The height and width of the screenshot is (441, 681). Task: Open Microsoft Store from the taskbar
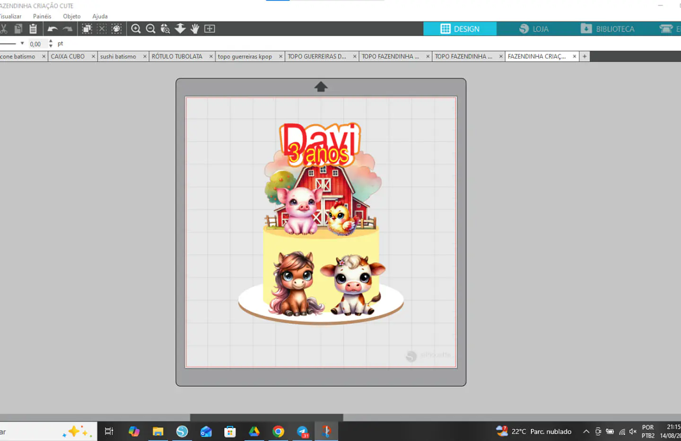pos(230,431)
